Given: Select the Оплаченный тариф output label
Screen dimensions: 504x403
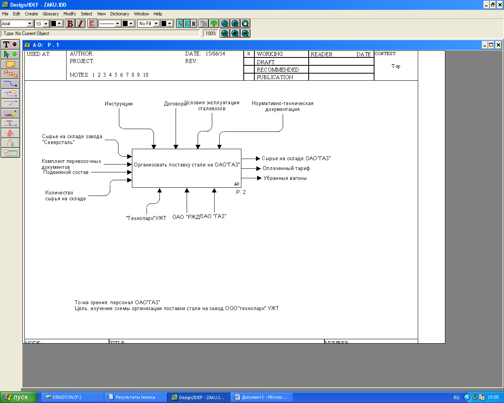Looking at the screenshot, I should 286,168.
